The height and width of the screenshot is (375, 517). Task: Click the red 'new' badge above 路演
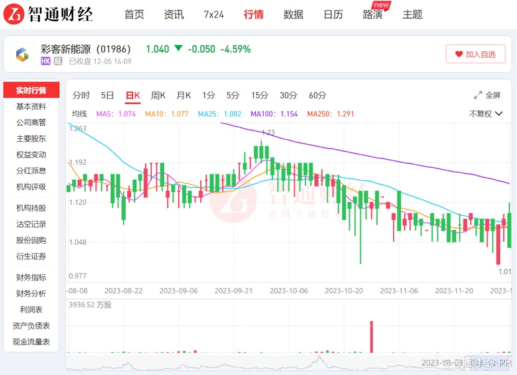coord(381,5)
